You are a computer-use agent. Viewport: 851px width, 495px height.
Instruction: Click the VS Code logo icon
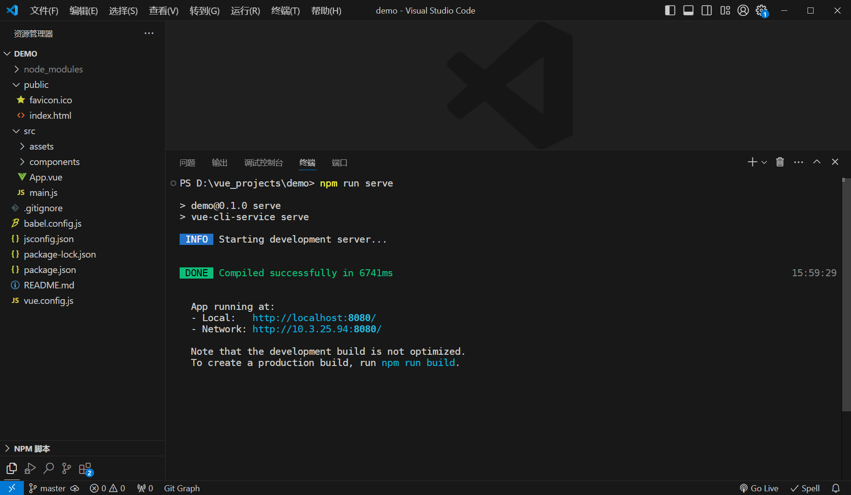tap(12, 10)
